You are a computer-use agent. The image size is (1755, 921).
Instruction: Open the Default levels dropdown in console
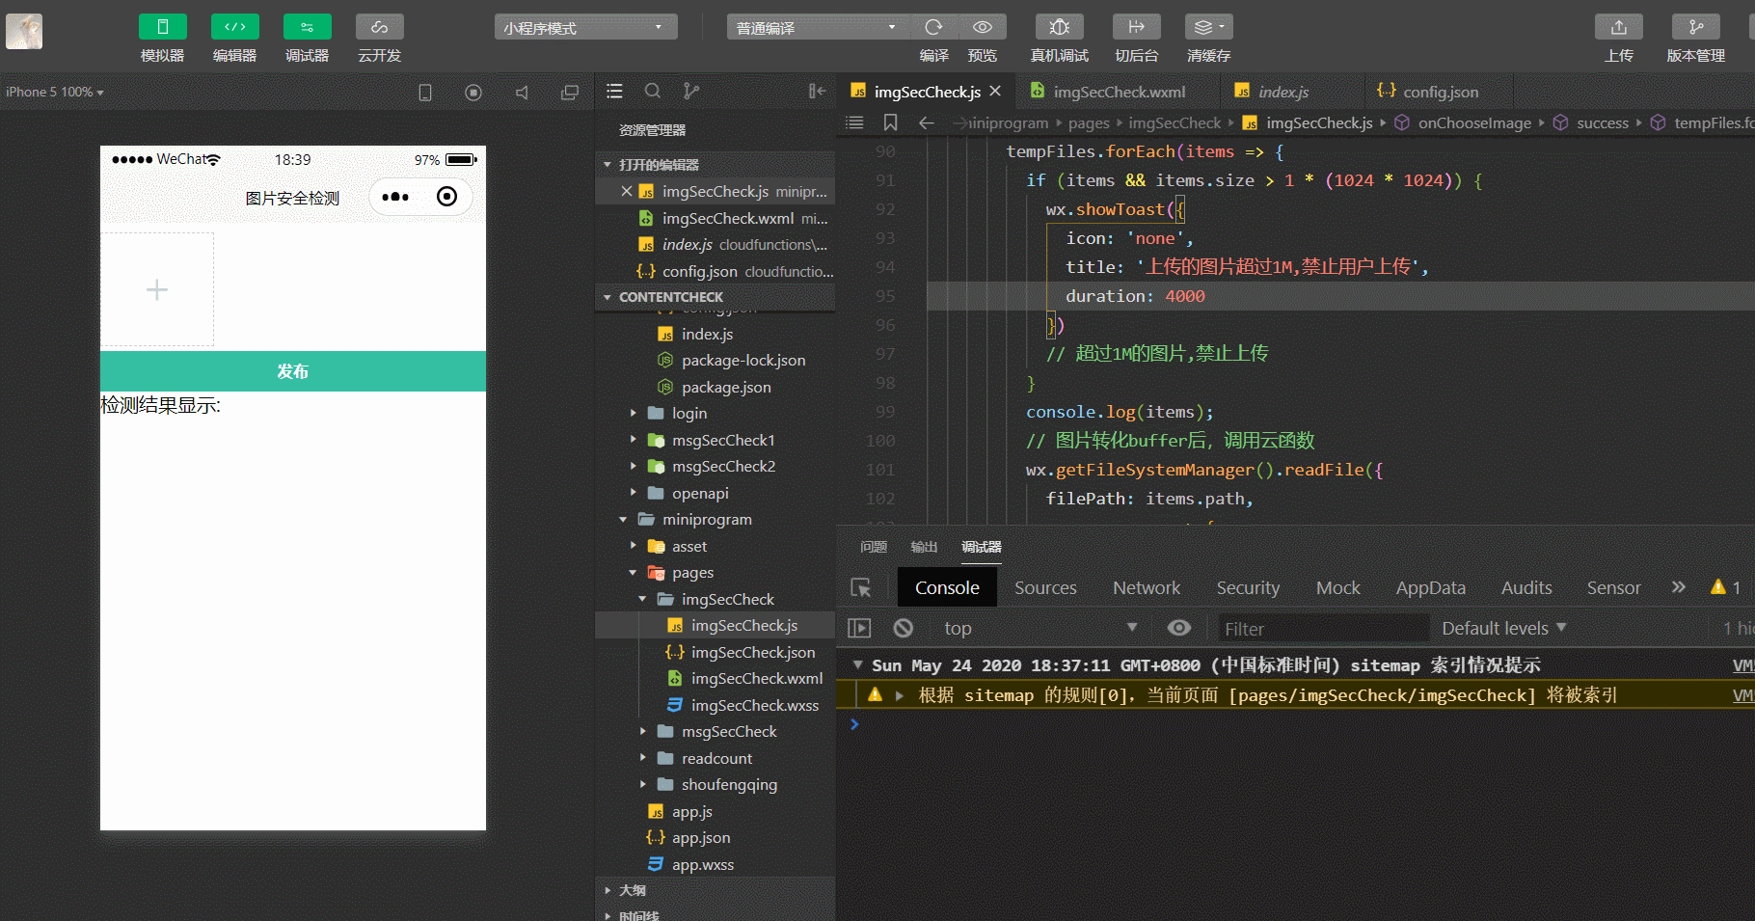click(1503, 629)
